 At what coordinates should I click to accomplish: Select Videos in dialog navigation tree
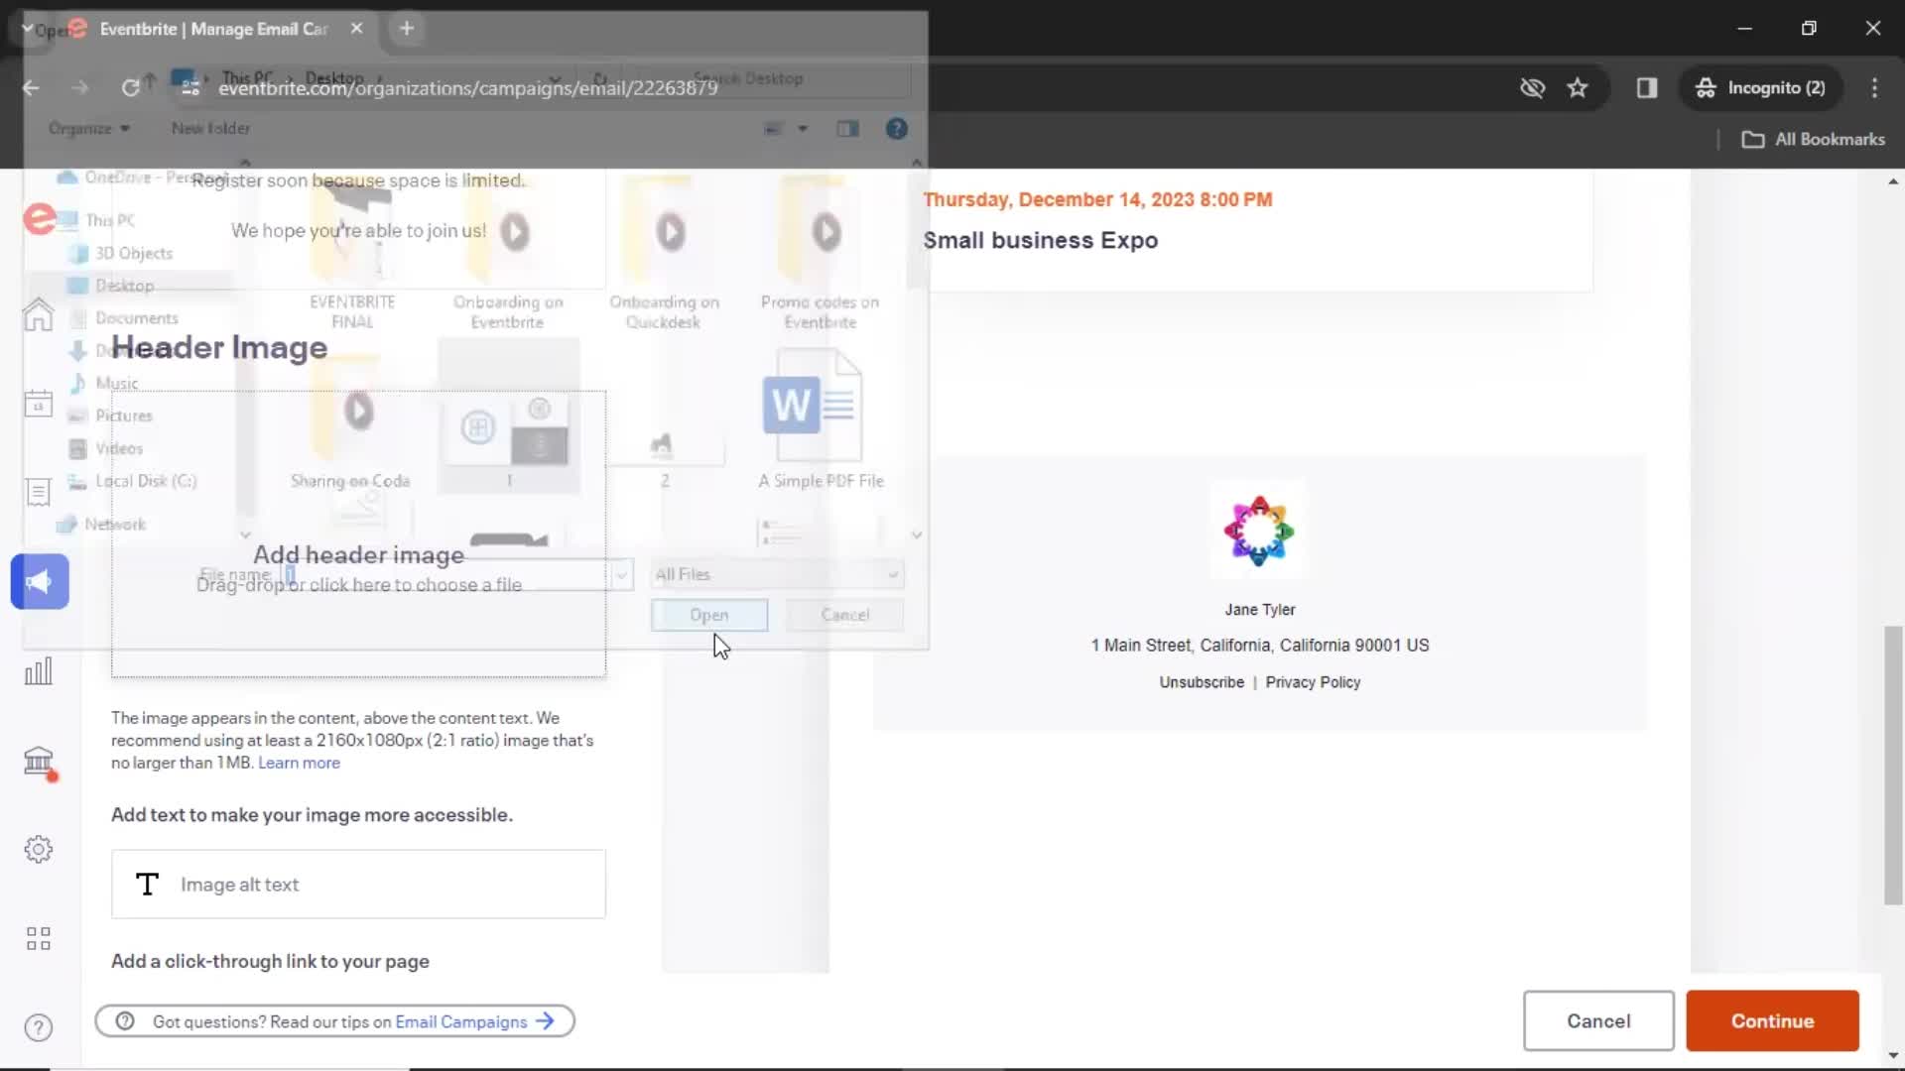click(106, 448)
